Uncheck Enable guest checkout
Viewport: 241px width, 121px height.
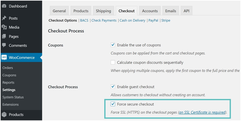coord(113,86)
